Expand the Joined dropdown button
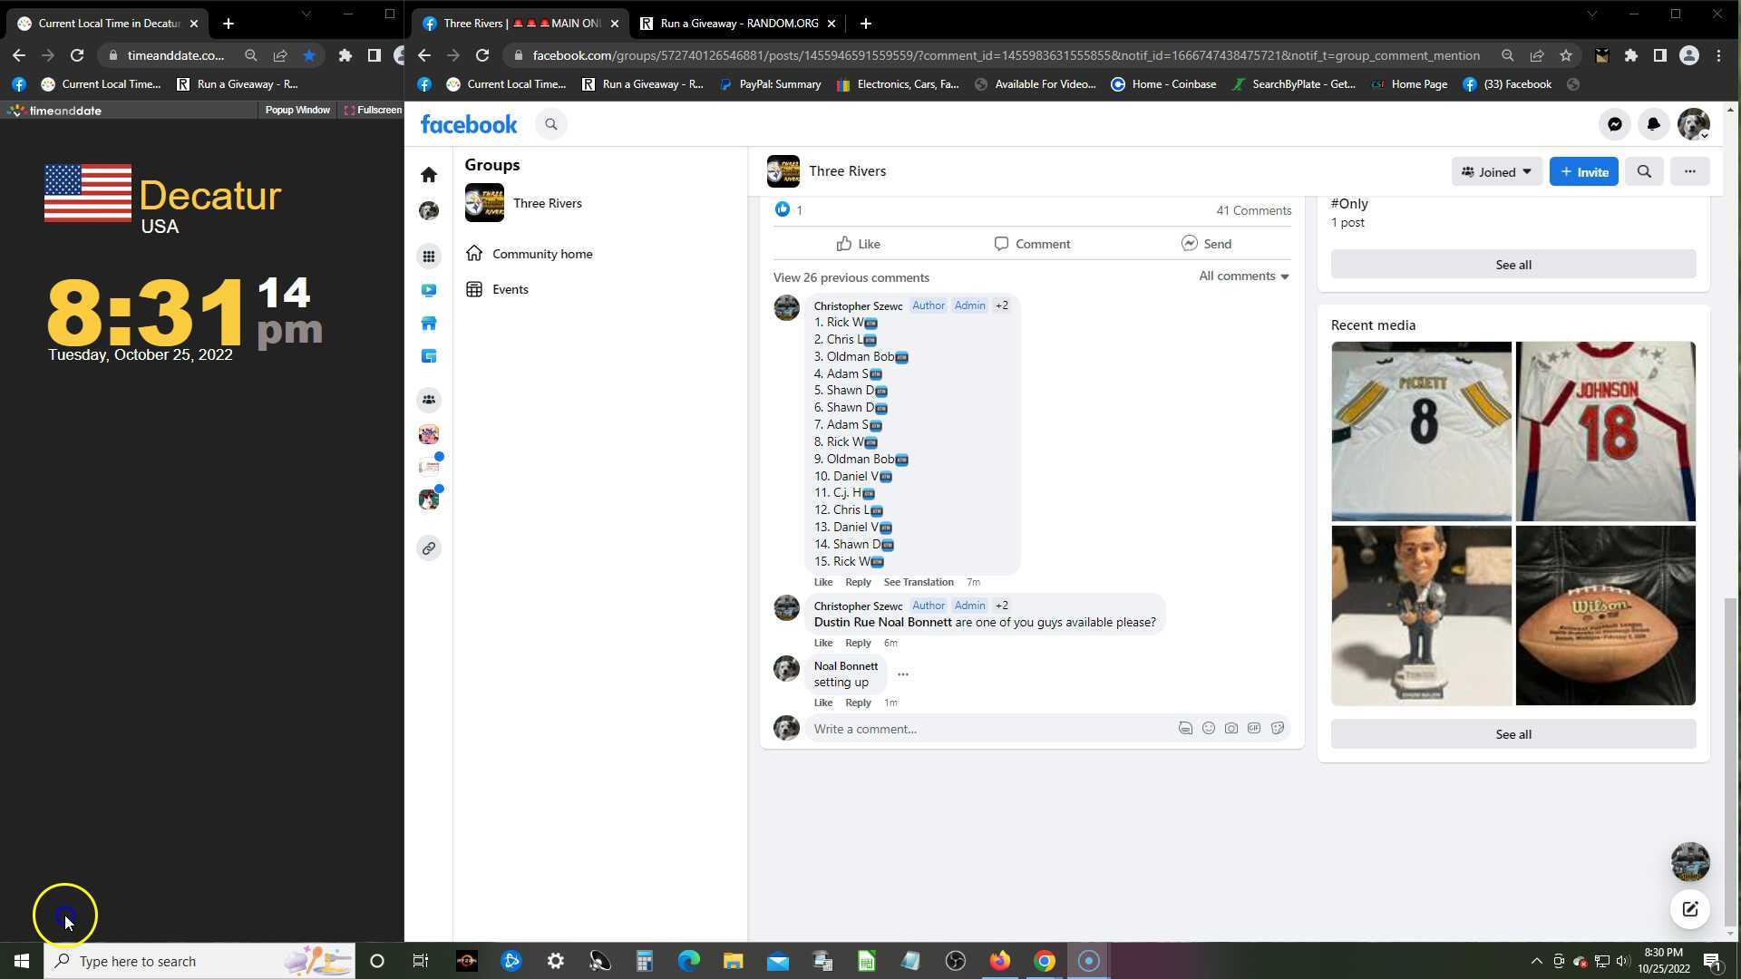Screen dimensions: 1741x979 1496,171
